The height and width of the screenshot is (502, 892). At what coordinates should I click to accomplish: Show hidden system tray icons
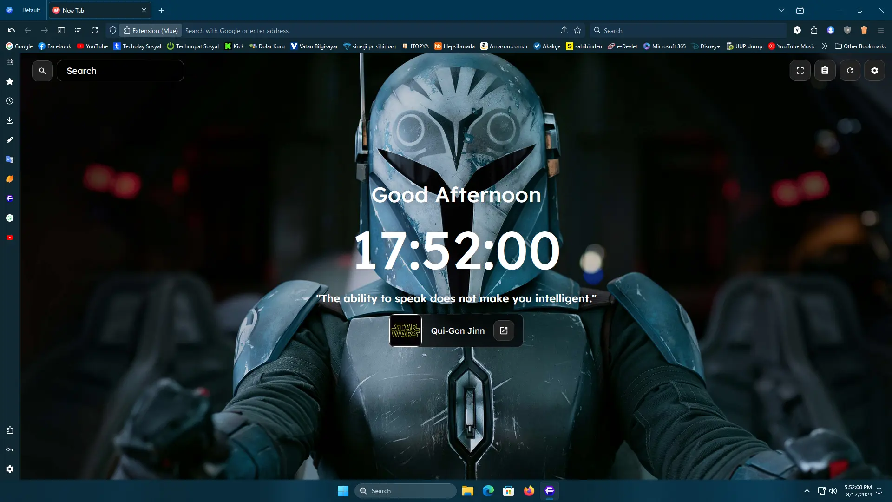tap(807, 491)
